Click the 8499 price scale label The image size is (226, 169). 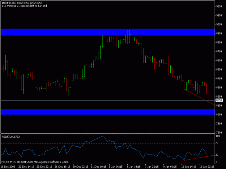pos(219,79)
